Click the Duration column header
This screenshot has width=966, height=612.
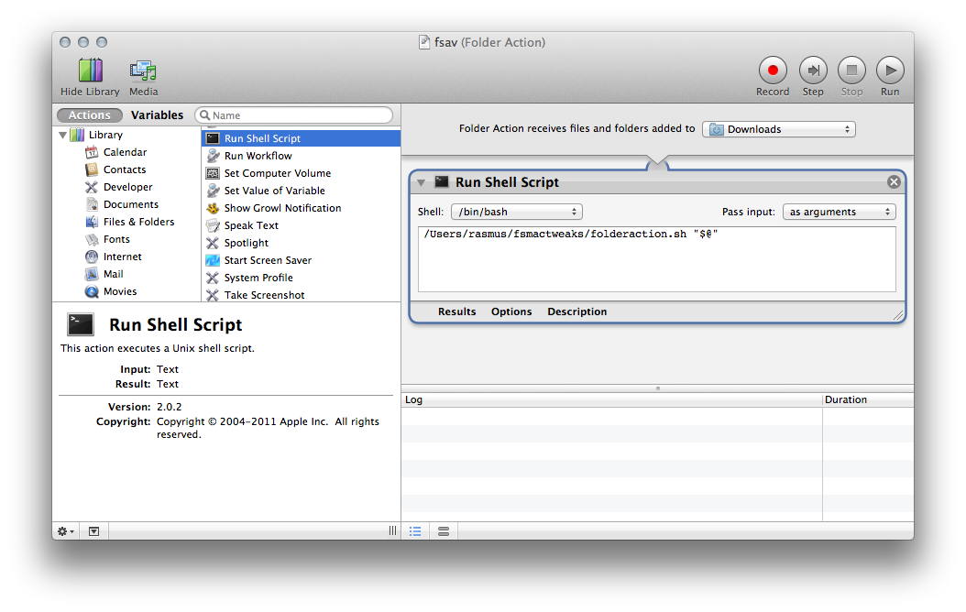coord(868,399)
